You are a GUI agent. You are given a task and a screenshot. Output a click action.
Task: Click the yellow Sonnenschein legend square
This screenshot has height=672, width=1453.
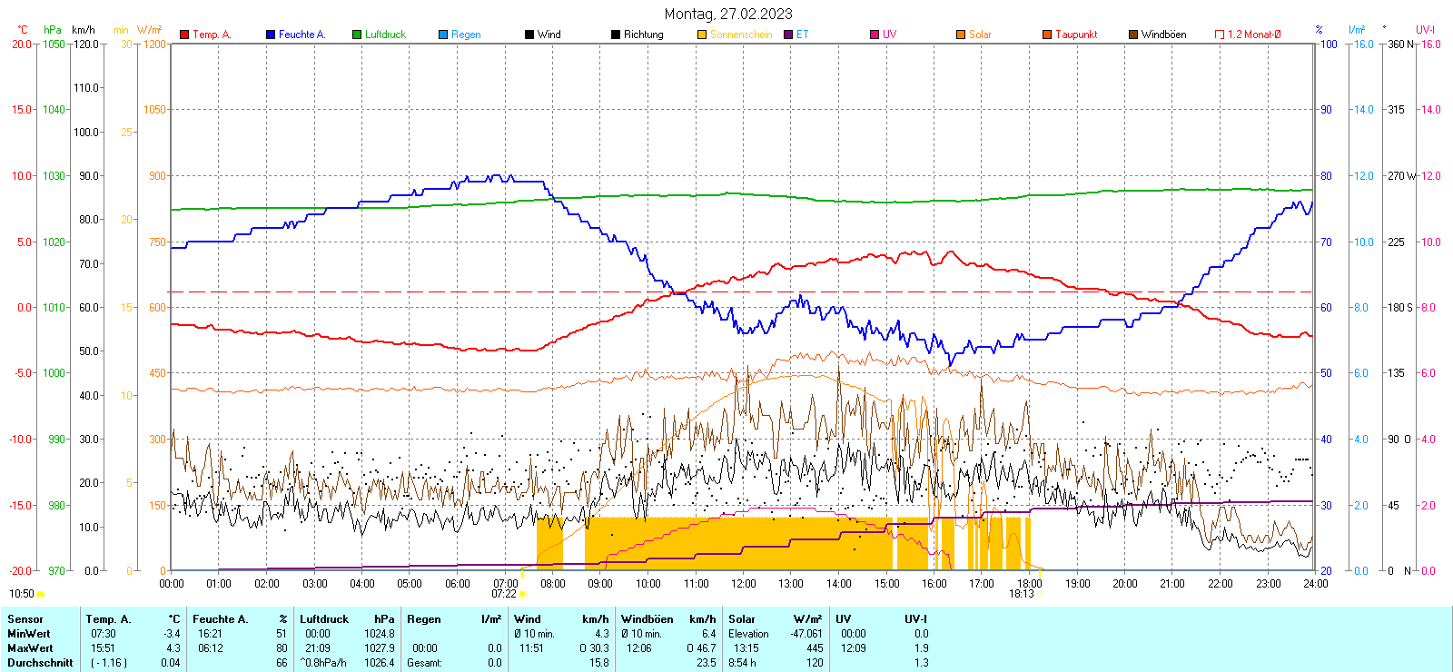click(702, 35)
